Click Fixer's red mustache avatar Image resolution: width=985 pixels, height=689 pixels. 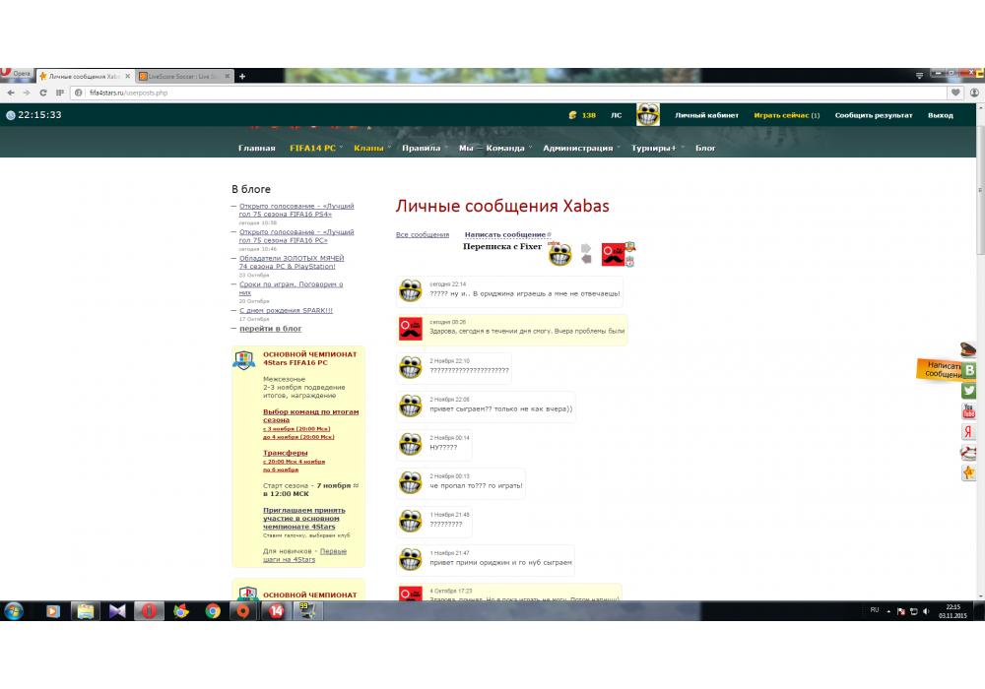click(x=615, y=254)
